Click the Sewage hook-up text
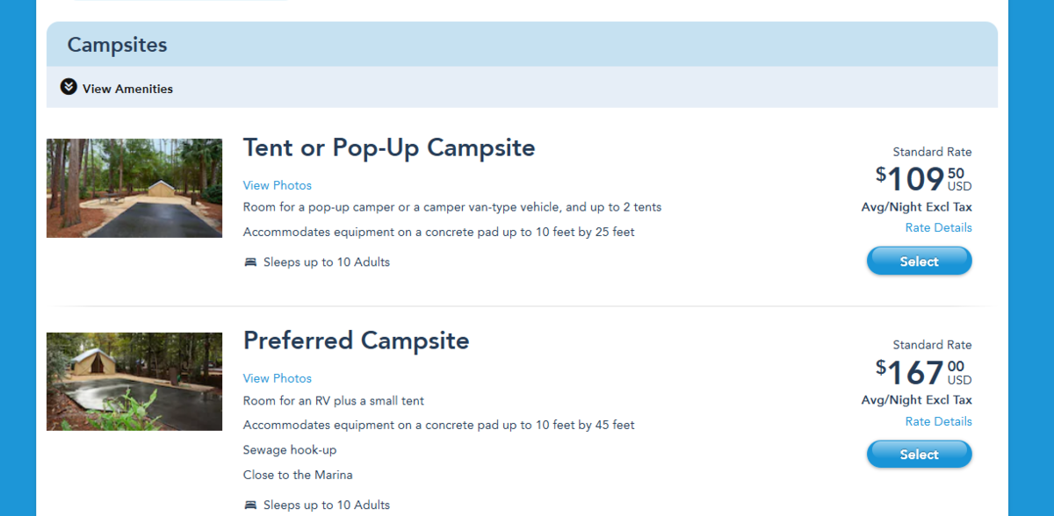This screenshot has height=516, width=1054. tap(290, 450)
